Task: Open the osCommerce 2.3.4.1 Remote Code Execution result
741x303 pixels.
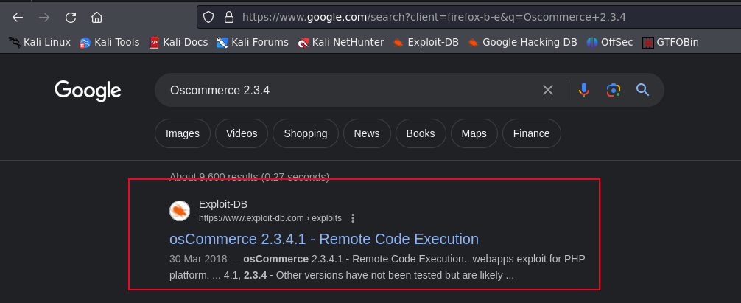Action: point(324,239)
